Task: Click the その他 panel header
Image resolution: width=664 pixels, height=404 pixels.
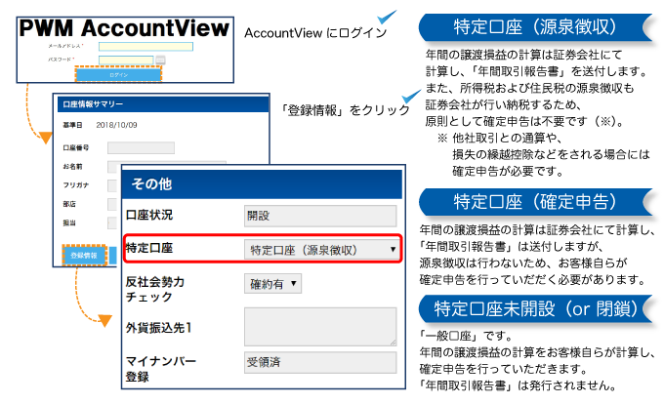Action: (x=262, y=184)
